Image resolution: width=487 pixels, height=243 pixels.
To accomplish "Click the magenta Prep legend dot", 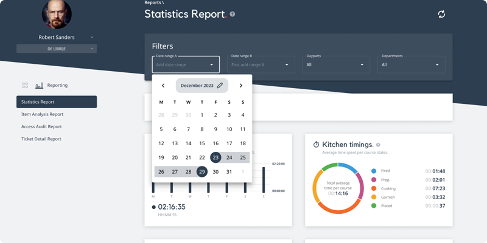I will click(374, 180).
